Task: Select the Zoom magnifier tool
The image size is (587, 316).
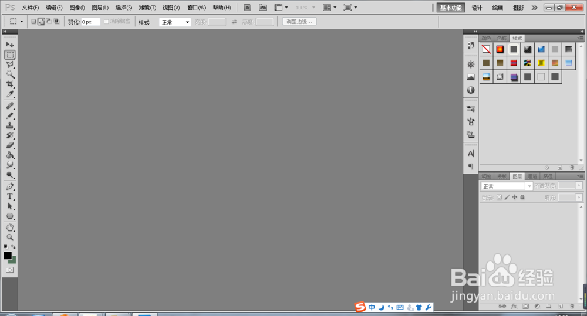Action: point(10,237)
